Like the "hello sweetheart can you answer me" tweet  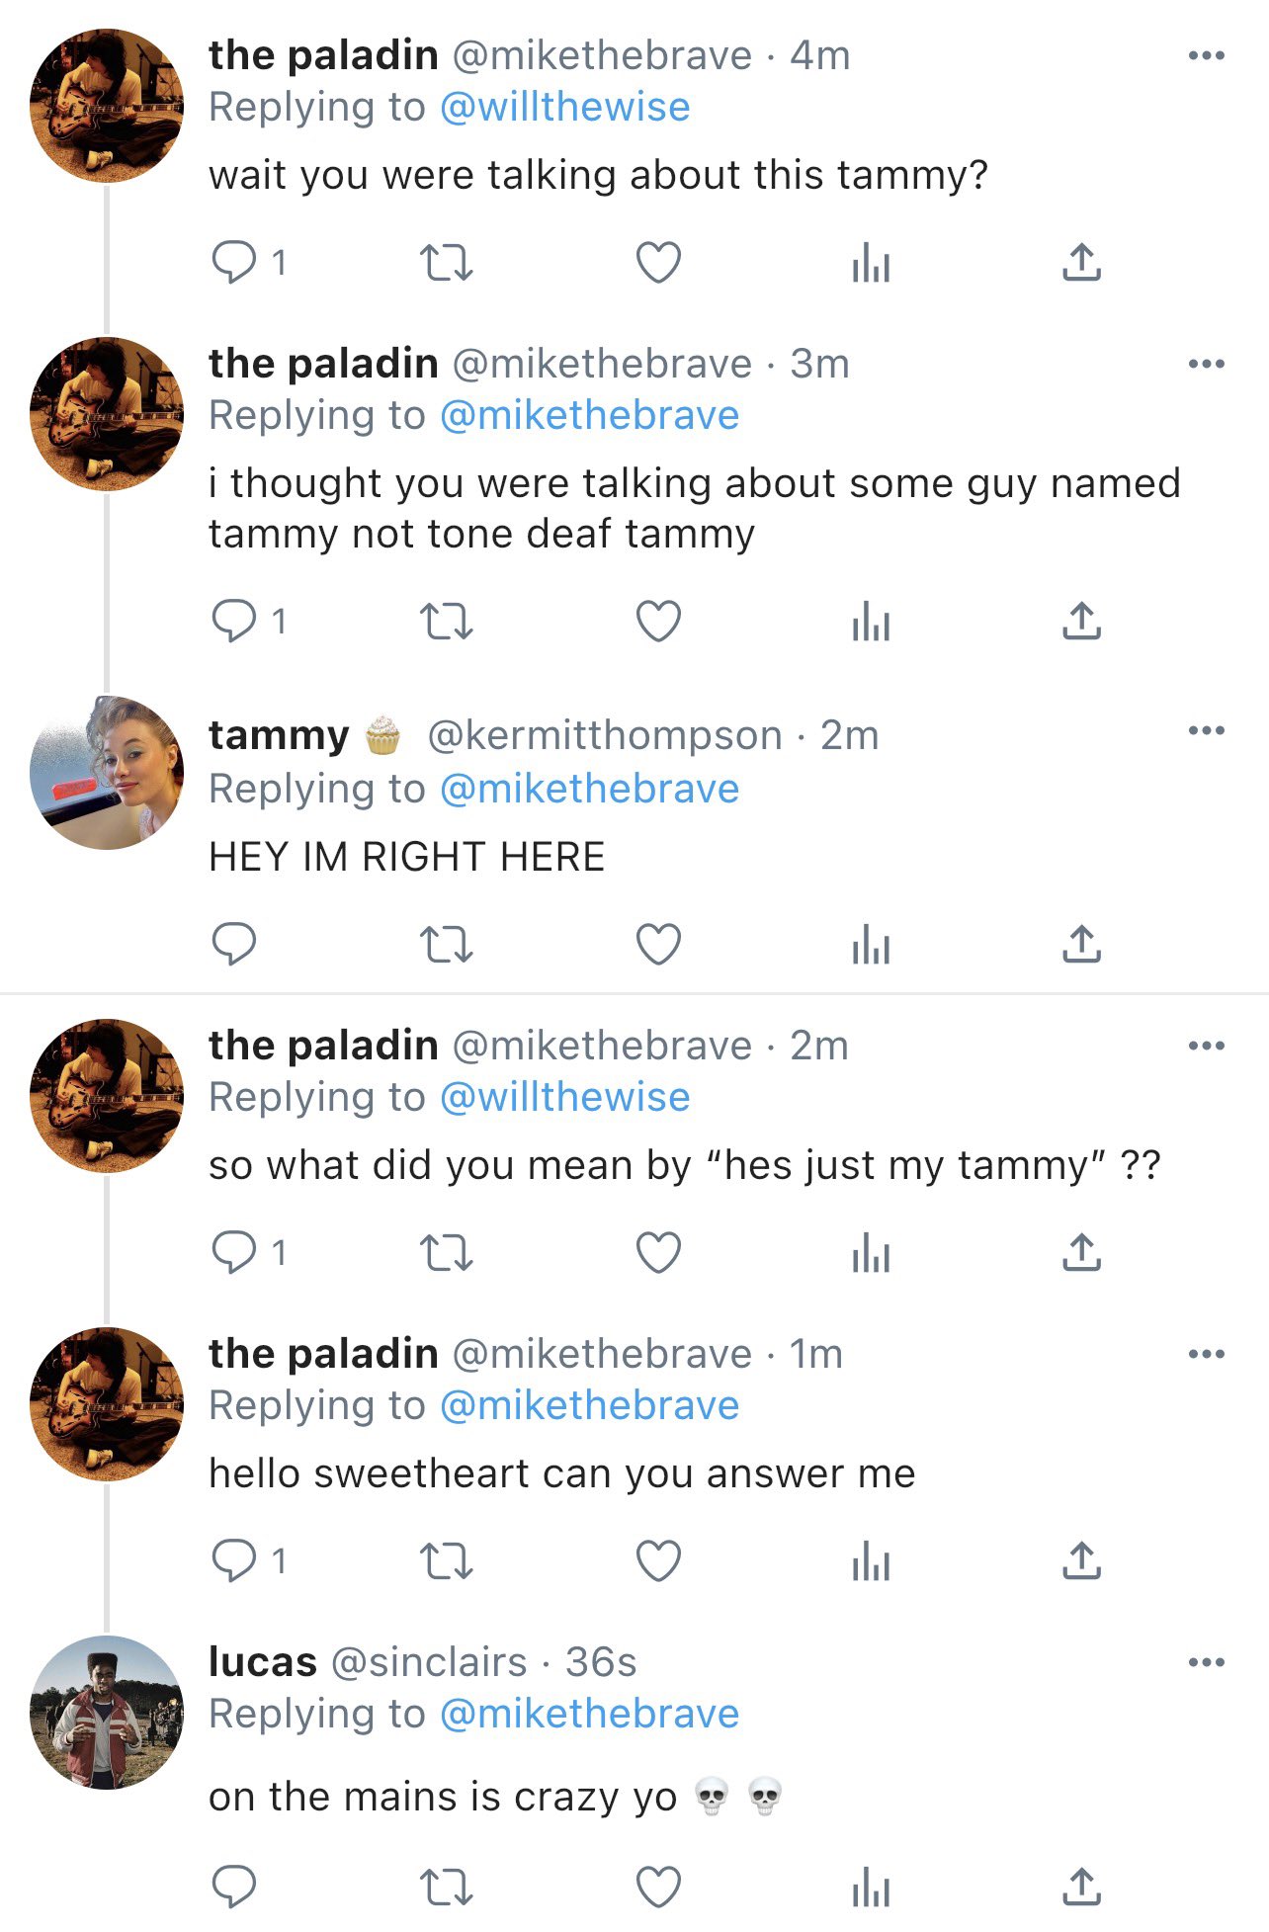click(x=658, y=1560)
